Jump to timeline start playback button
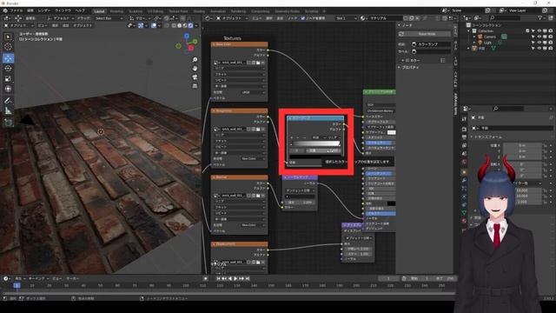 (219, 278)
